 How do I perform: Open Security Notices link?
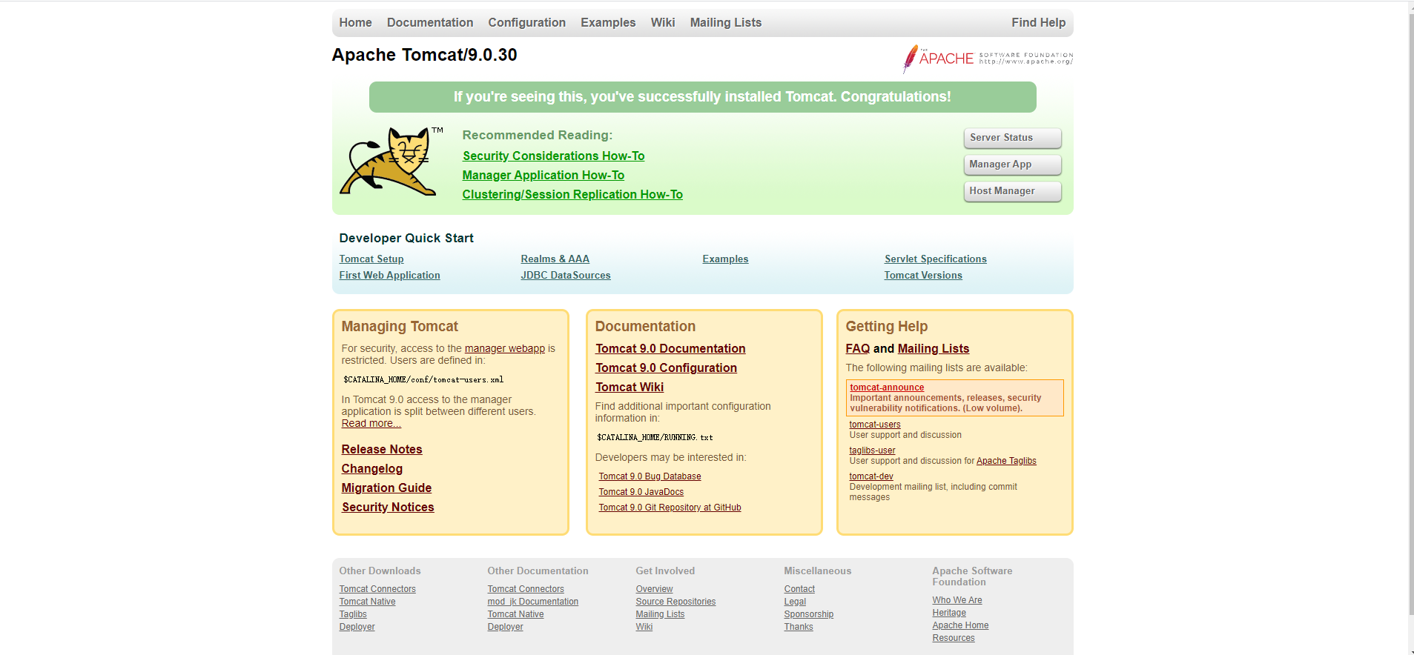[388, 507]
